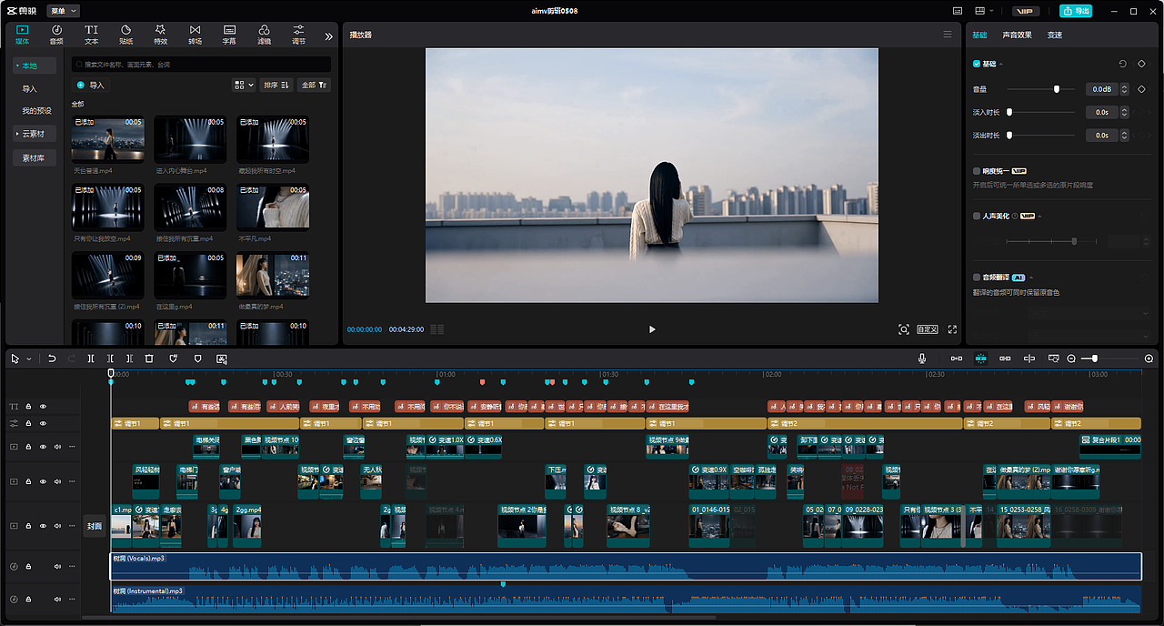
Task: Click the reset icon in 基础 section
Action: click(x=1122, y=64)
